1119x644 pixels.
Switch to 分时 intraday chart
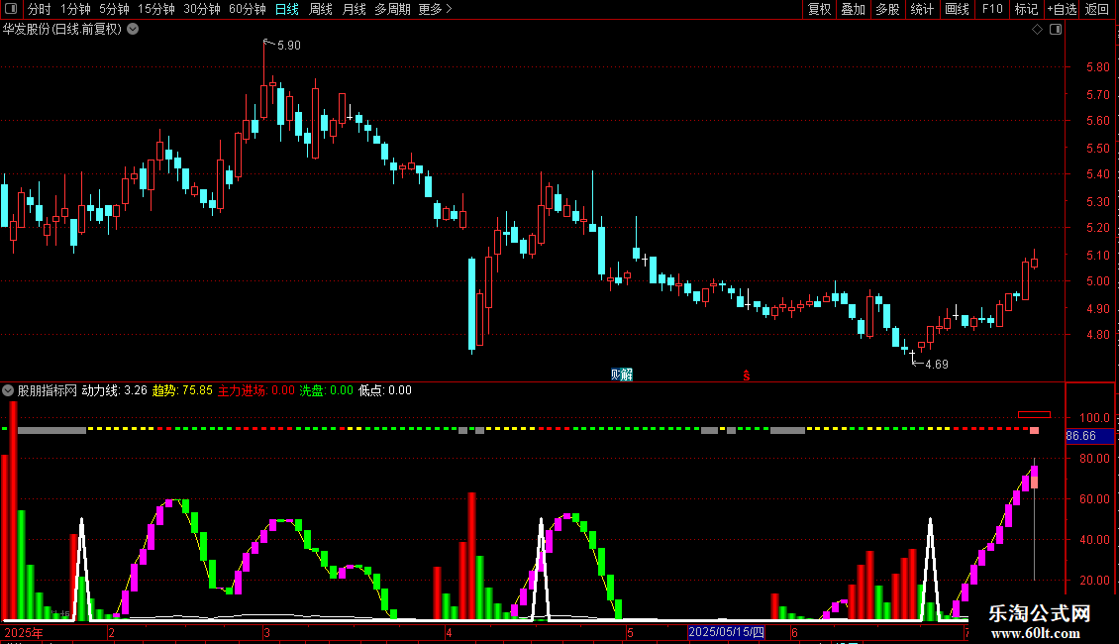40,9
